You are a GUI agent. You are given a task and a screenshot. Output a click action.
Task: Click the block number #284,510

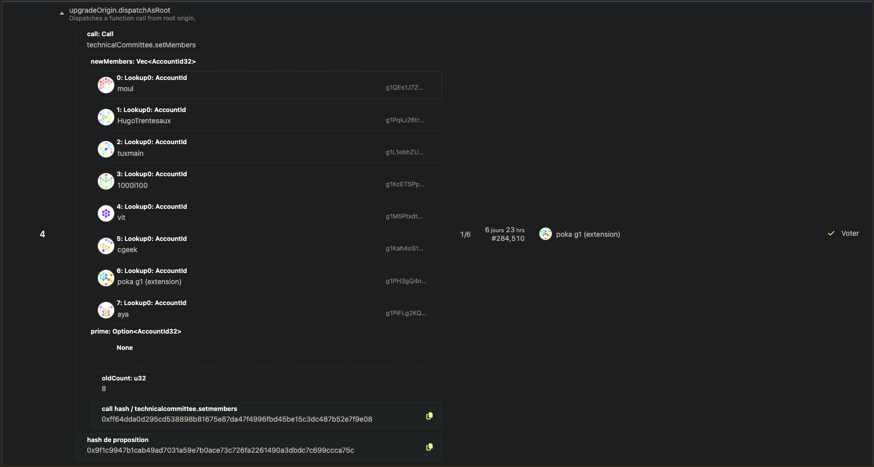(508, 239)
